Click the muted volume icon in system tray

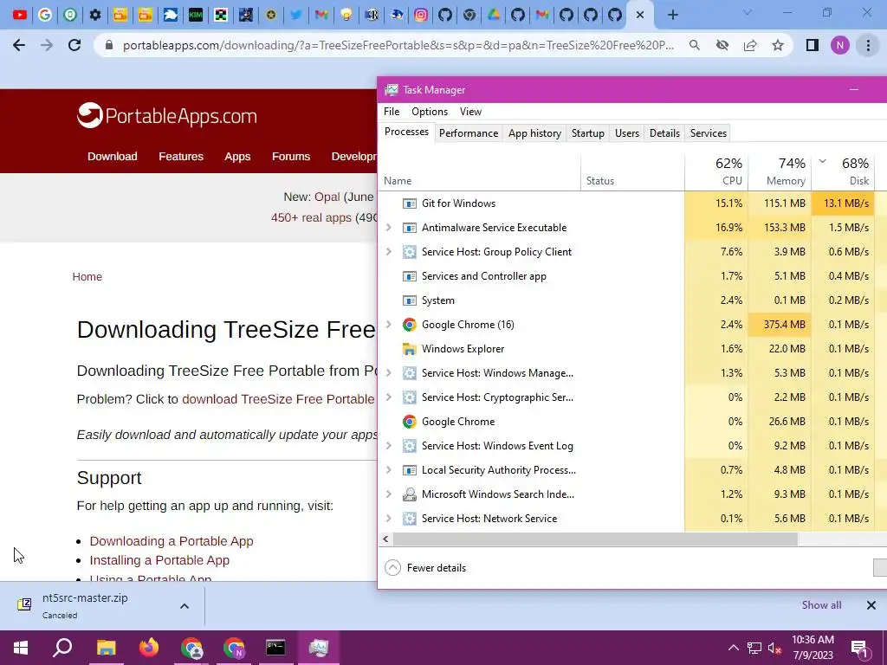[775, 648]
